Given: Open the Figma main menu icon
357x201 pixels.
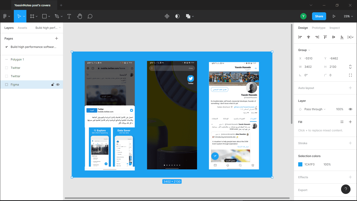Looking at the screenshot, I should click(x=5, y=16).
